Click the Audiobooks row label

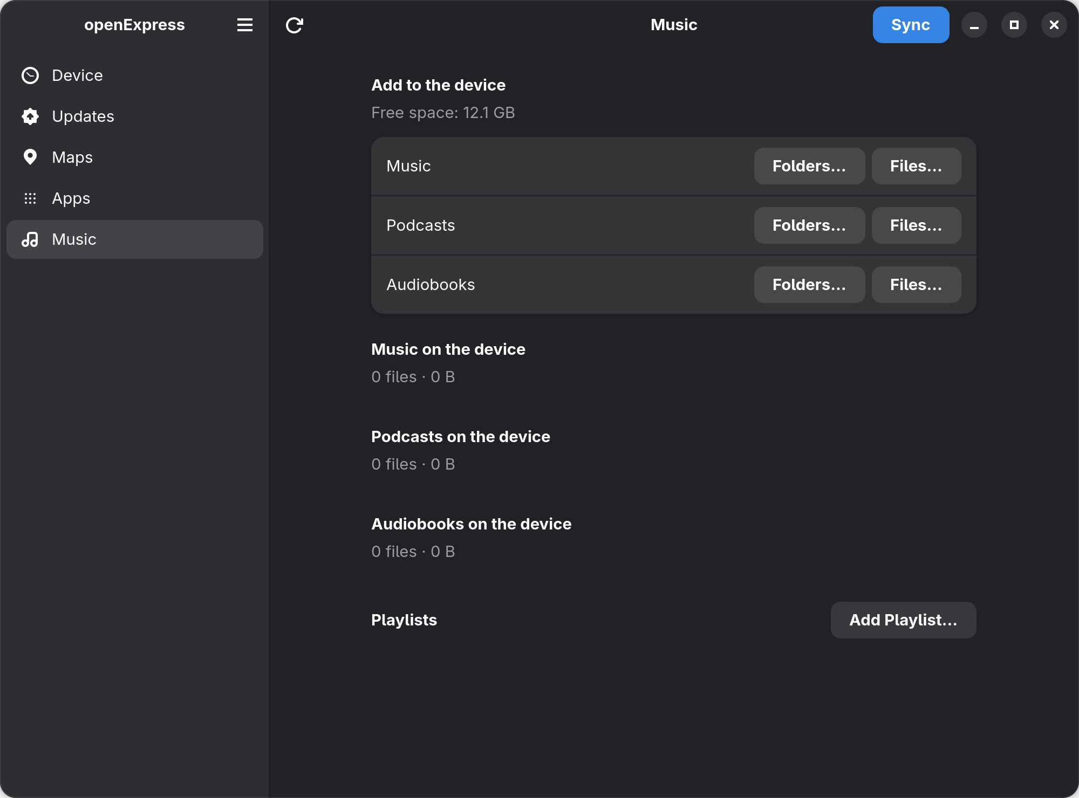point(431,285)
